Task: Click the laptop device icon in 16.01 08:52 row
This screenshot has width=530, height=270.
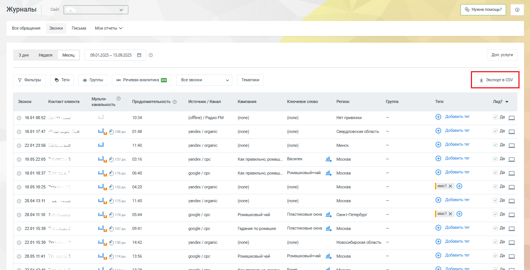Action: tap(512, 118)
